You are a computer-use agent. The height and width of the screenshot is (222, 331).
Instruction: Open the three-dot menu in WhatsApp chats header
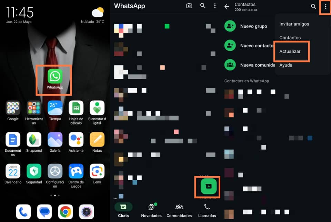coord(215,6)
